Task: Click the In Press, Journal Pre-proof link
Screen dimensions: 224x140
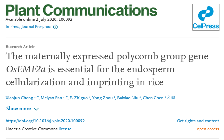Action: [29, 27]
